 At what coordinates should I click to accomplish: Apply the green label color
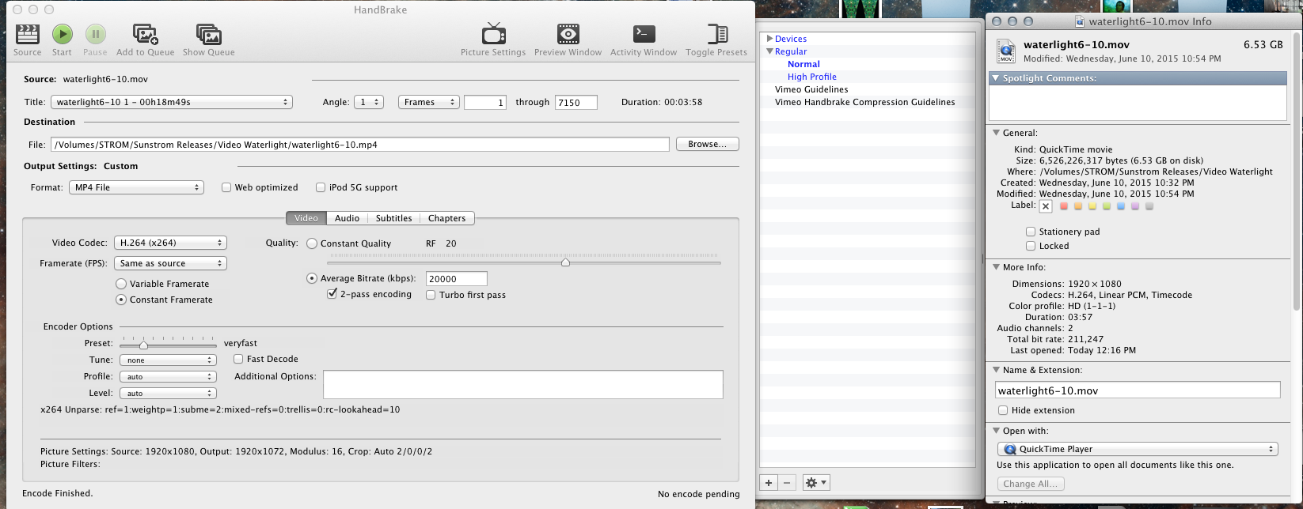[x=1107, y=206]
